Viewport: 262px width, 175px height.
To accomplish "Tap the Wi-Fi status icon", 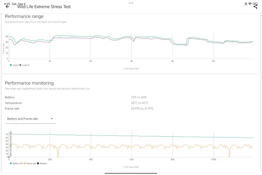I will pyautogui.click(x=250, y=3).
